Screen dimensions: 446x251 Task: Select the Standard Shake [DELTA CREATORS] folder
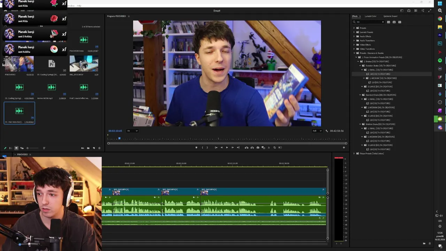click(x=381, y=95)
